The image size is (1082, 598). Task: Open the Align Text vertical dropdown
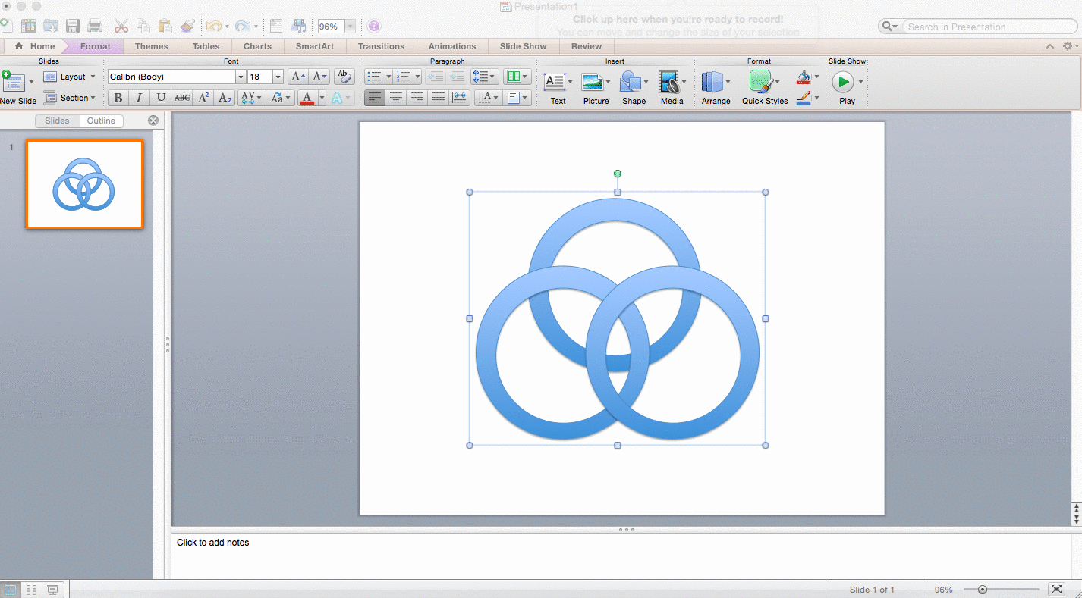pos(517,98)
